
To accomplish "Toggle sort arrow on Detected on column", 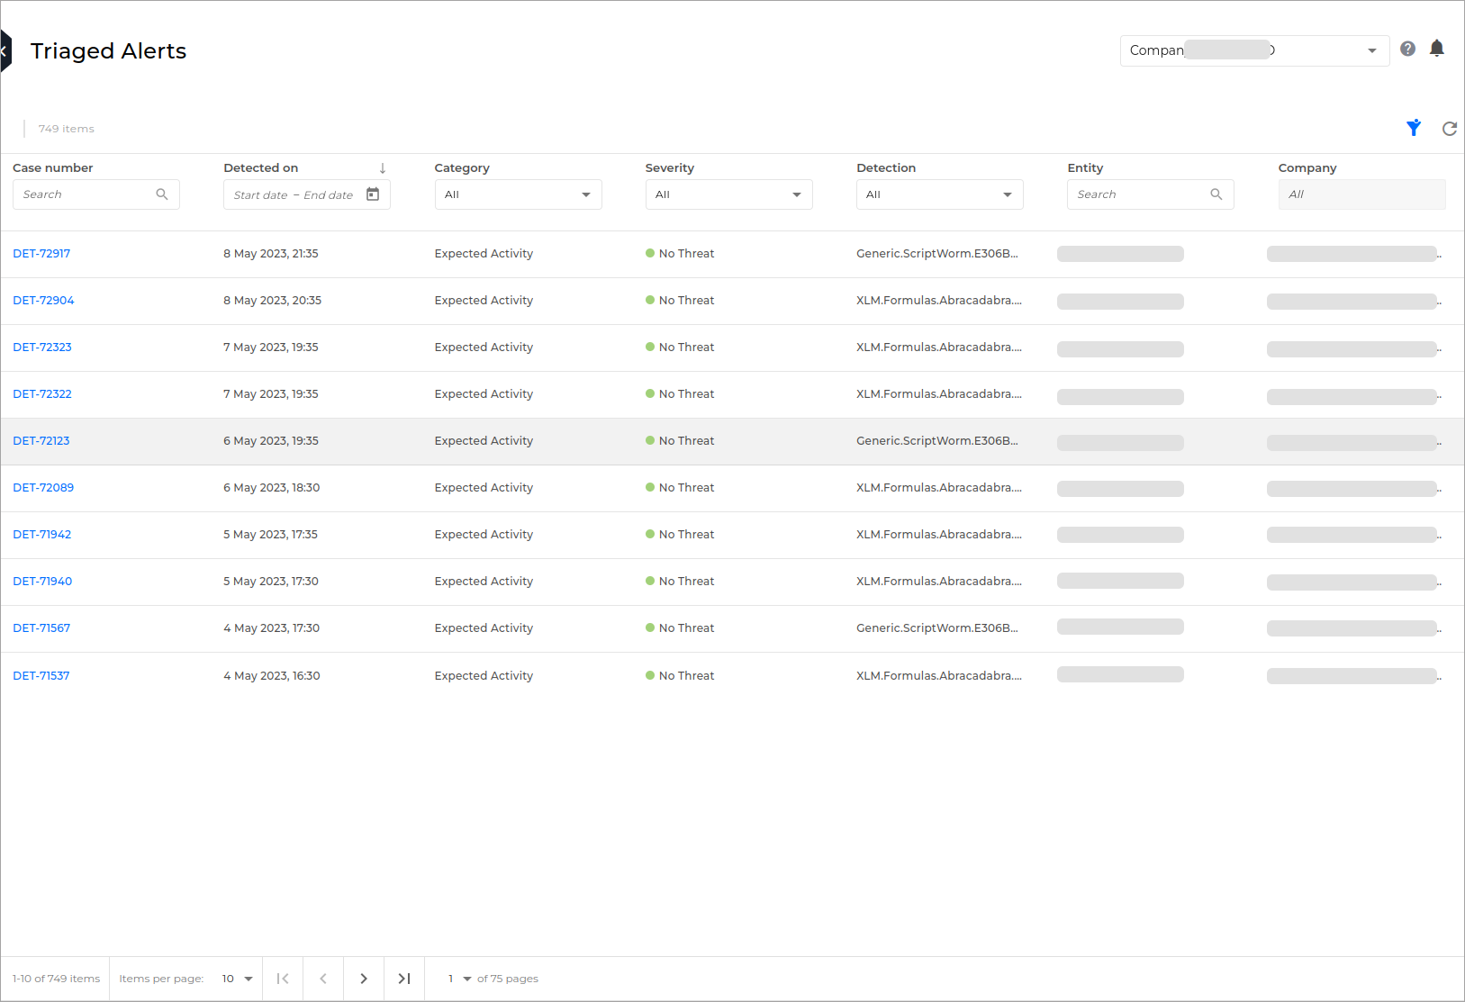I will (x=383, y=168).
